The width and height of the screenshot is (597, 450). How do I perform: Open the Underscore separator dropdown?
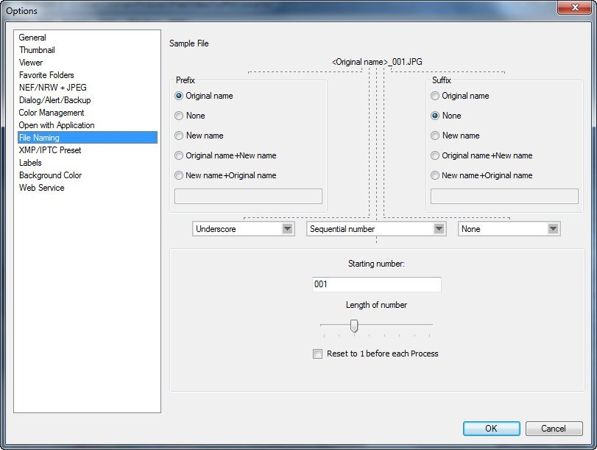point(244,229)
